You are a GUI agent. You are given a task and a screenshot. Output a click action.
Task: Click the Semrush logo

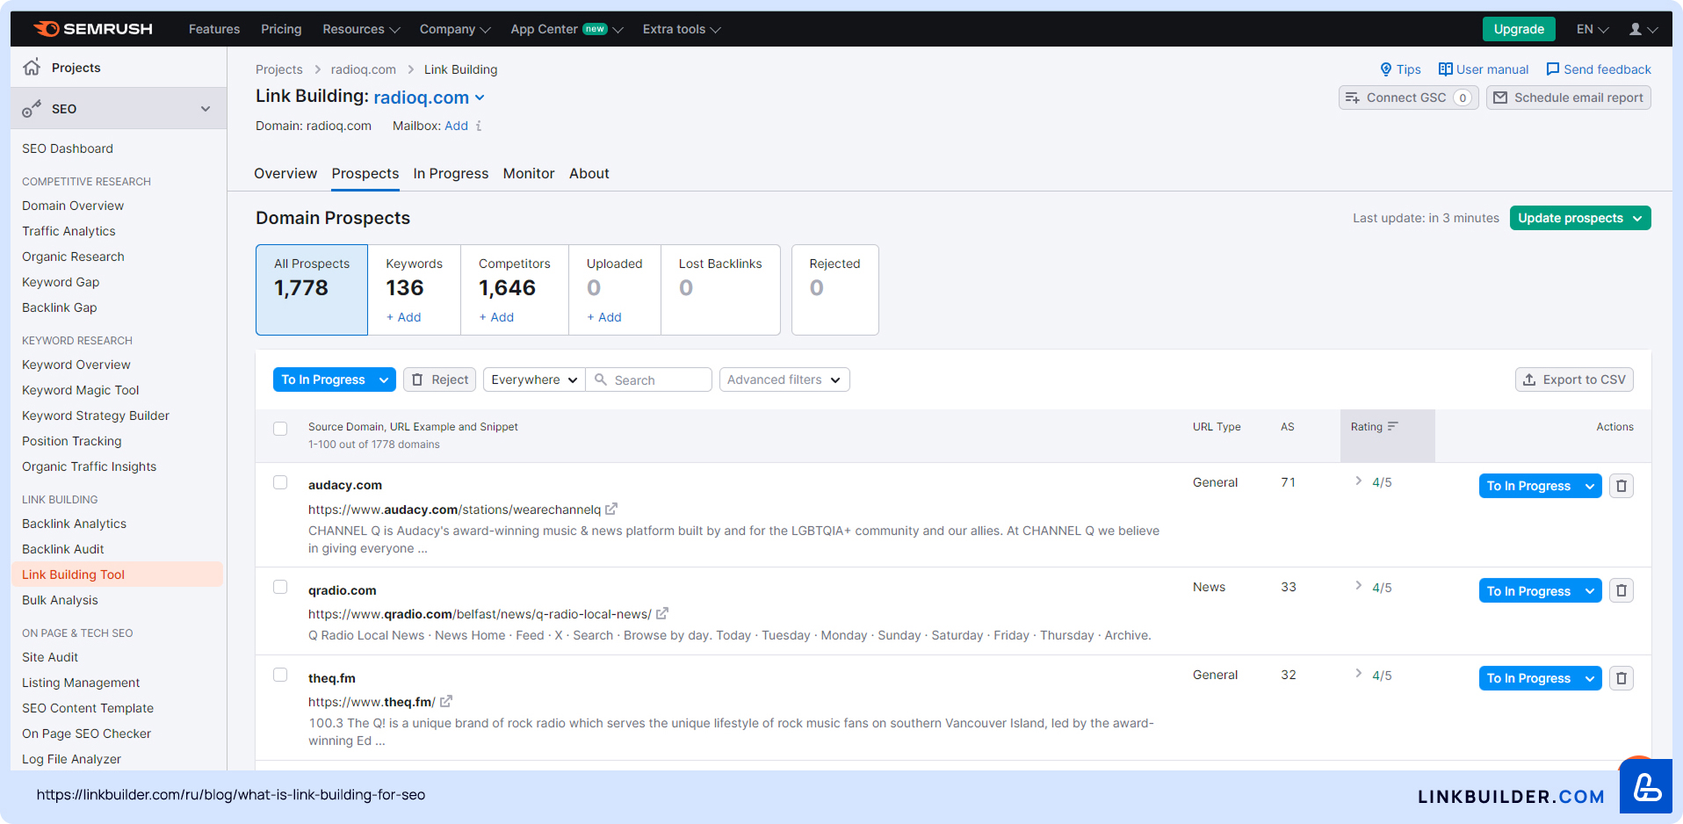(x=93, y=29)
